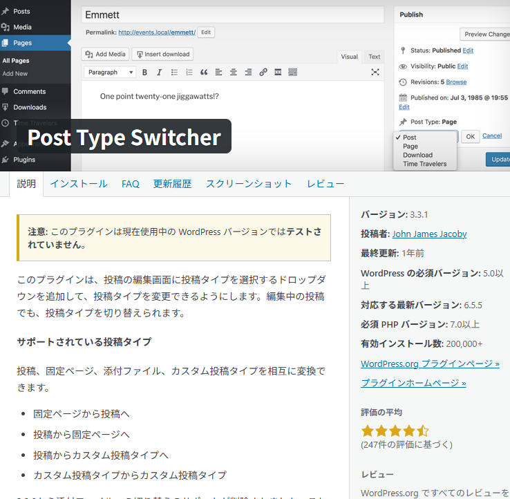Choose Download option in post type list
The height and width of the screenshot is (499, 510).
click(417, 155)
